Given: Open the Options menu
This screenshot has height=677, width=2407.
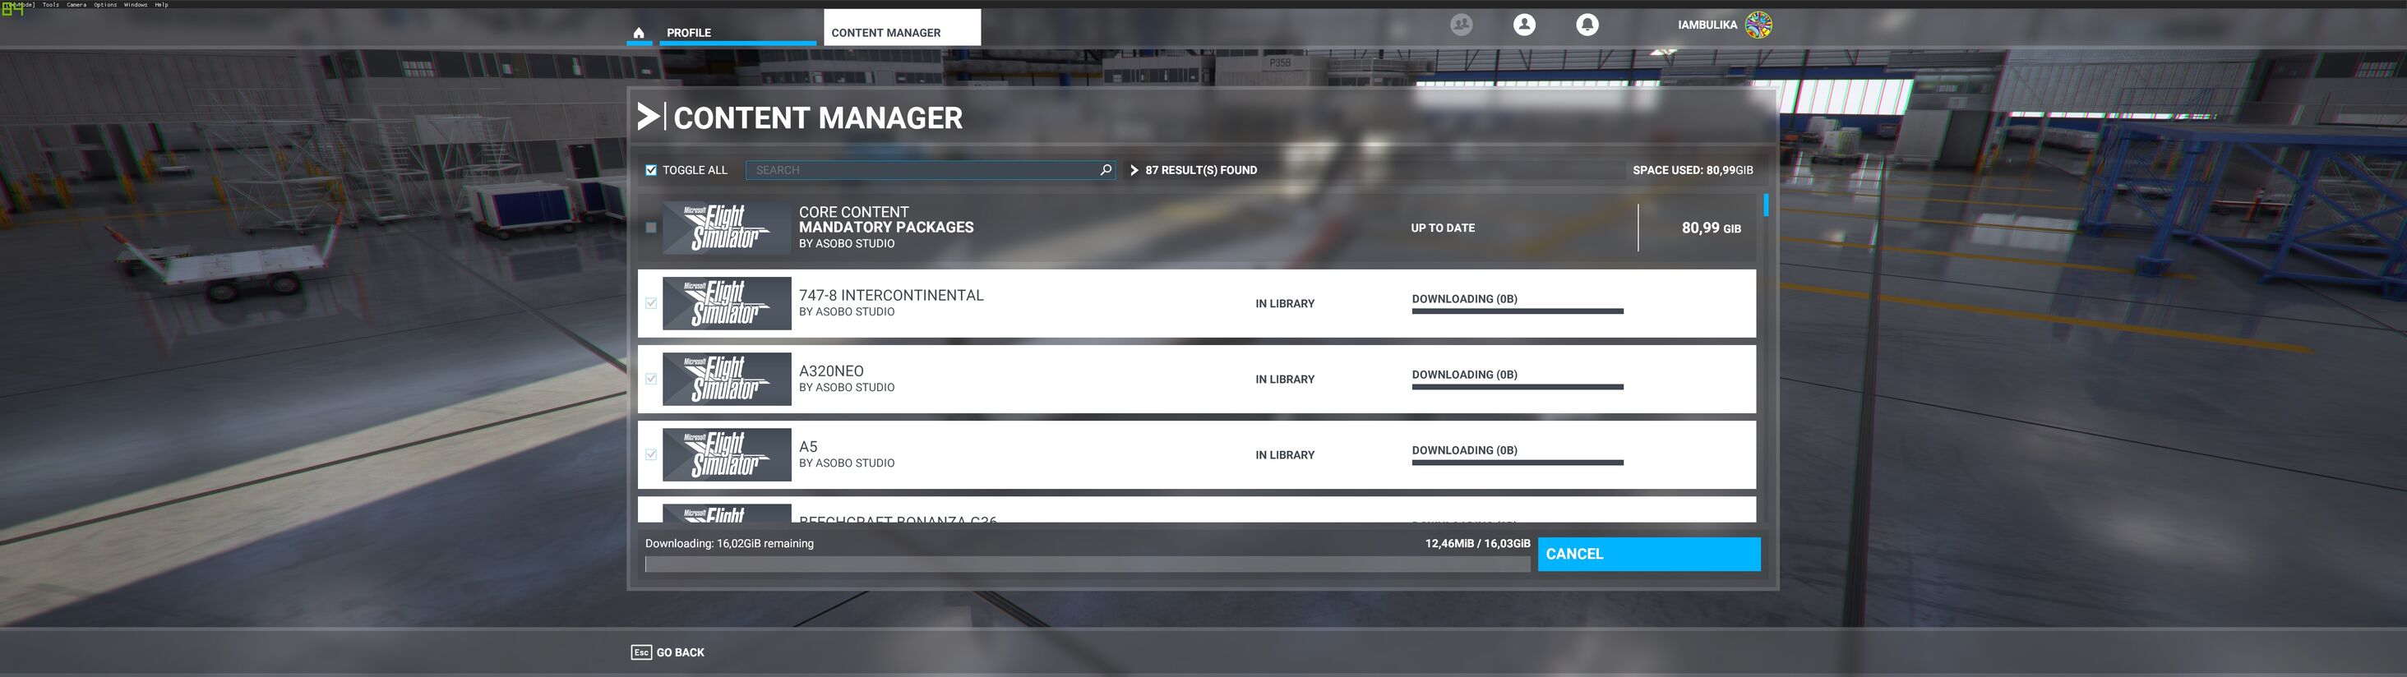Looking at the screenshot, I should [x=105, y=5].
